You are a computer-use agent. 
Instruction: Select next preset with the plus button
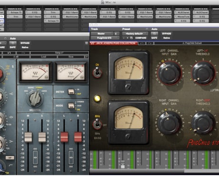point(128,38)
